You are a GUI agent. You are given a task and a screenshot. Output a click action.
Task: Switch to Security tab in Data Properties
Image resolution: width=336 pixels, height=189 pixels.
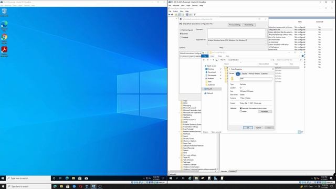click(245, 73)
